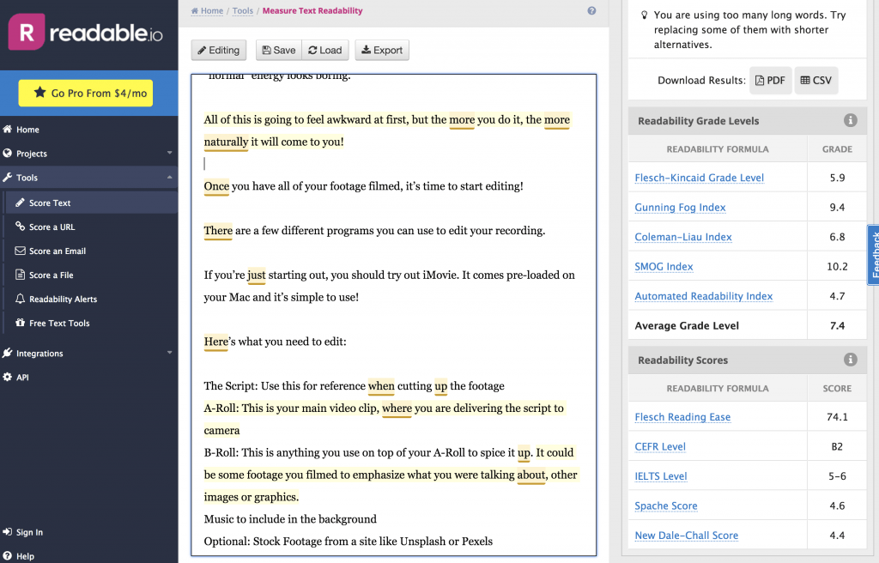879x563 pixels.
Task: Click the 'Readability Scores' heading
Action: (x=682, y=360)
